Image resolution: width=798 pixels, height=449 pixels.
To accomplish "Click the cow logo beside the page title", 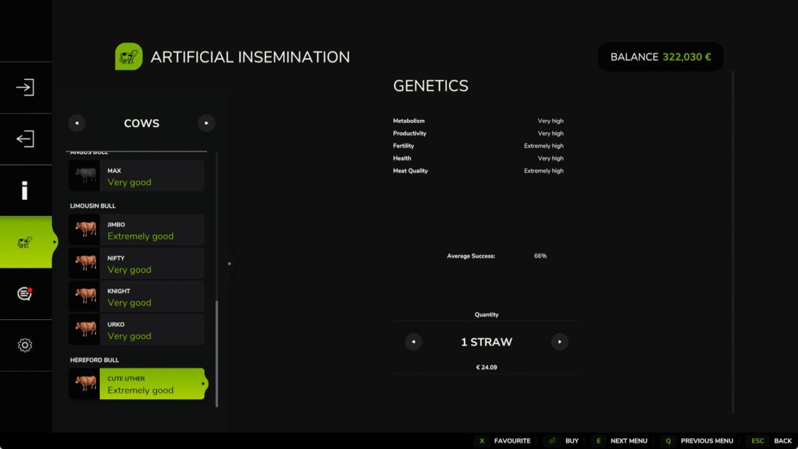I will [128, 56].
